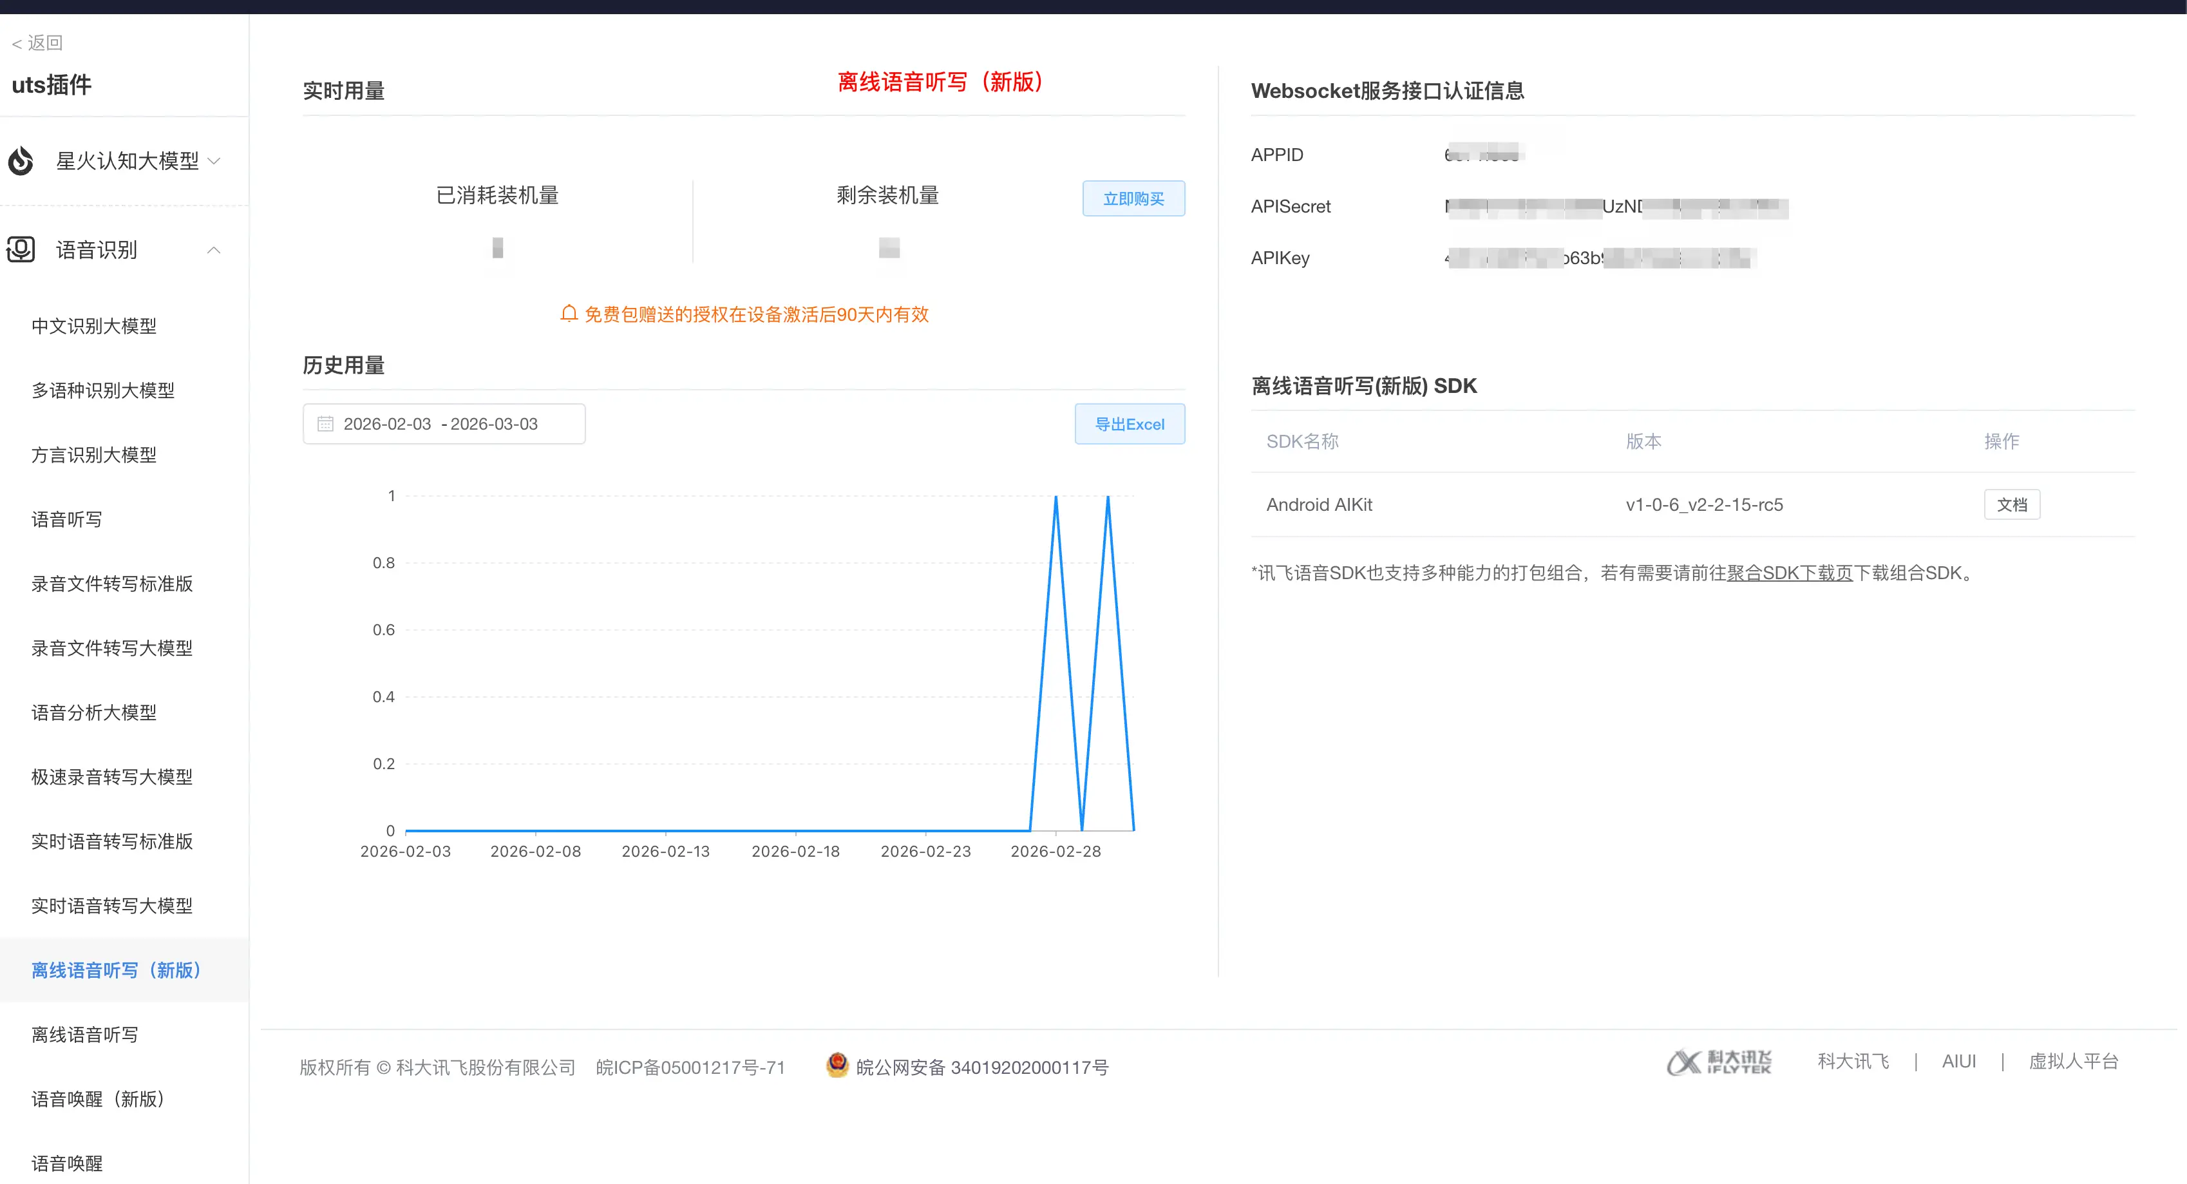This screenshot has height=1184, width=2187.
Task: Collapse the 语音识别 section chevron
Action: (x=214, y=250)
